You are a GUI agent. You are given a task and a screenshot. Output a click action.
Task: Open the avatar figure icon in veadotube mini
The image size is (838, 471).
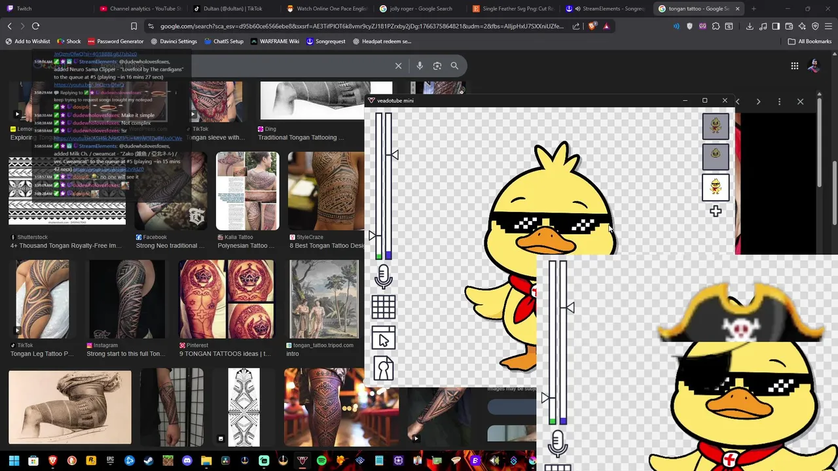[384, 369]
